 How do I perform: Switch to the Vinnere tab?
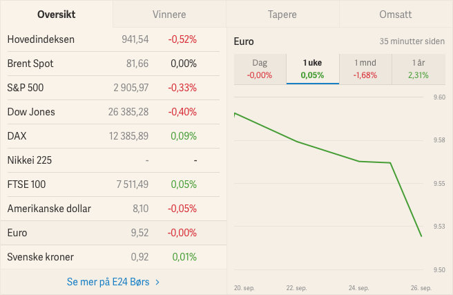(170, 14)
